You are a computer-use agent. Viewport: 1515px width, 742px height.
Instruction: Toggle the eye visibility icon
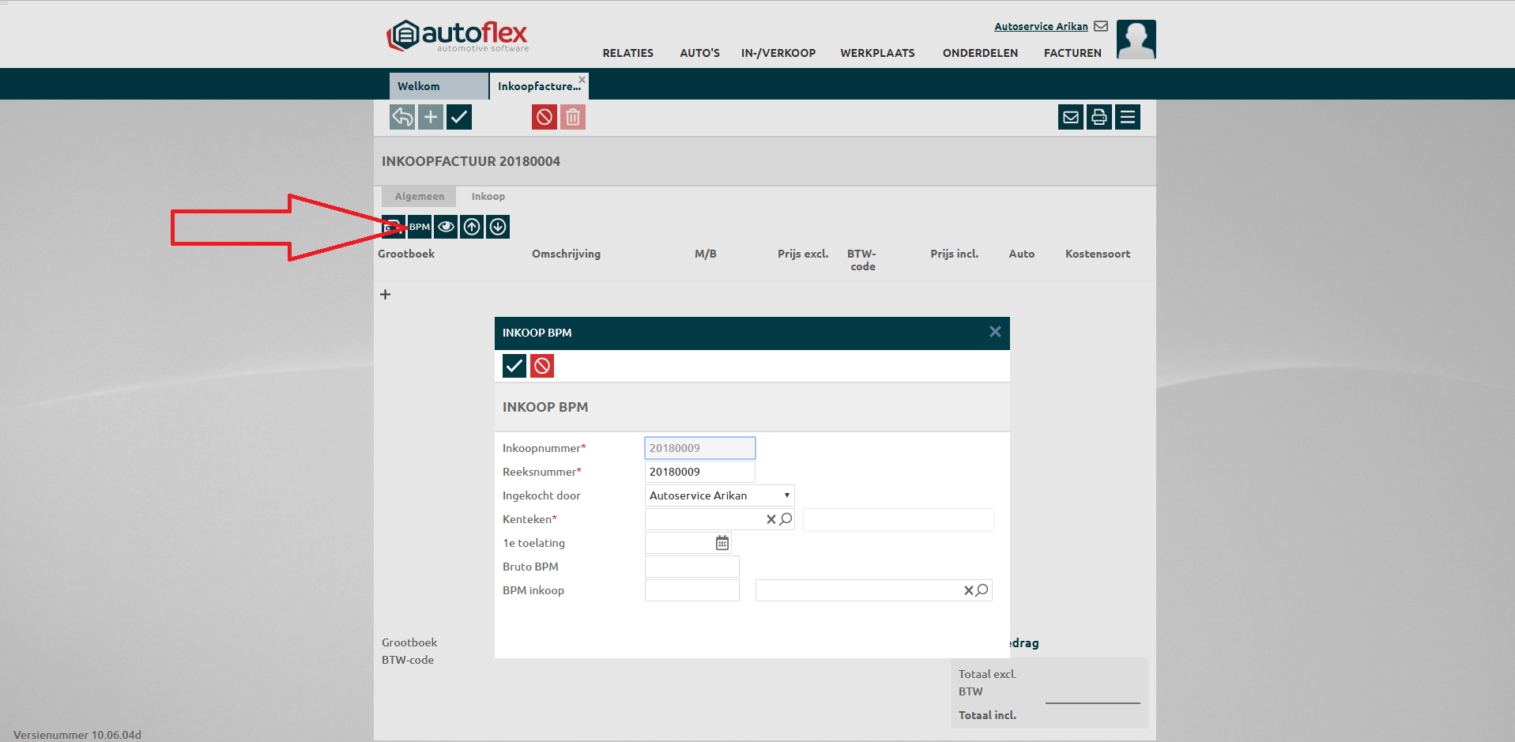(446, 227)
